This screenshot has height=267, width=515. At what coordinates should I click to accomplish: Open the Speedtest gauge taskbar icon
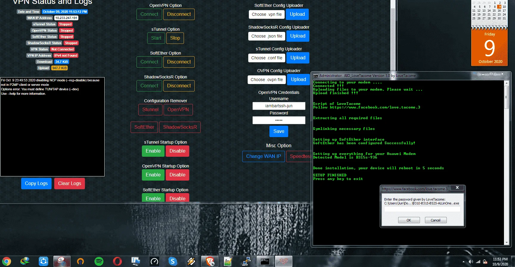click(x=154, y=261)
